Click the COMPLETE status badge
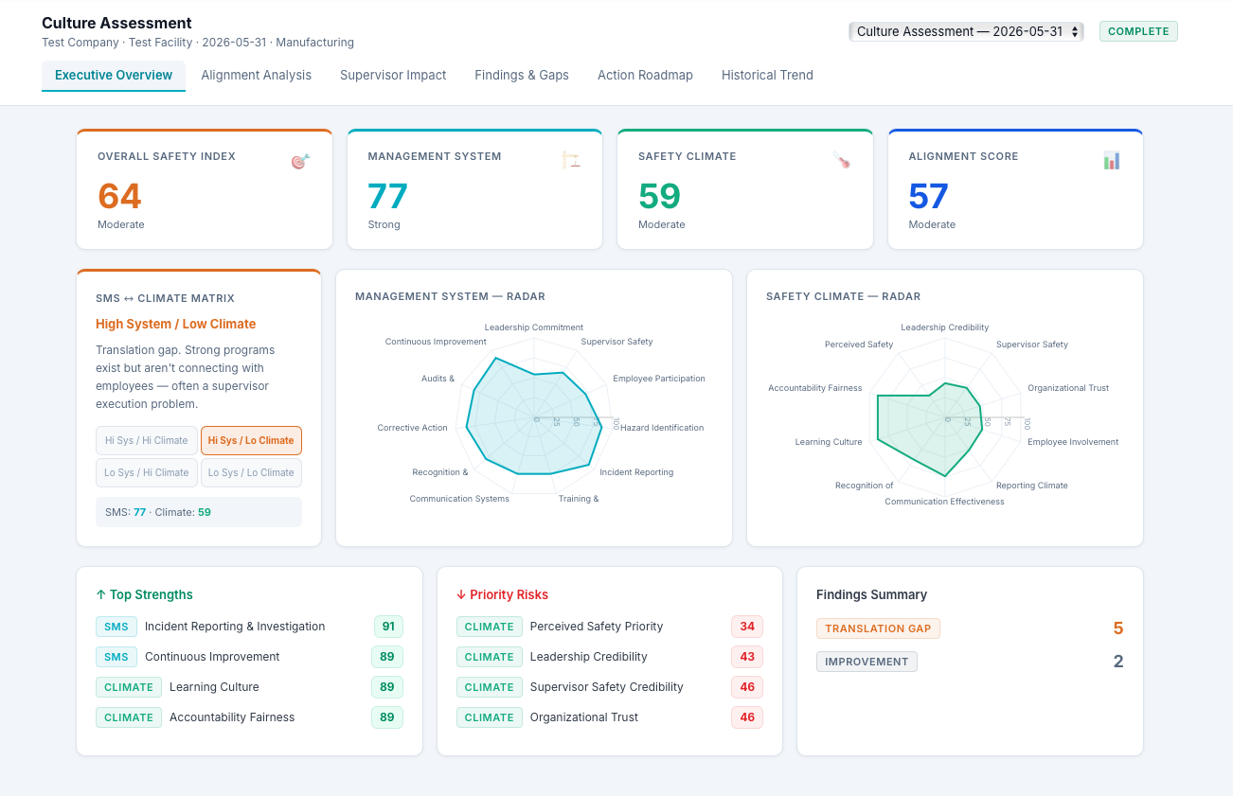Screen dimensions: 1233x796 pos(1138,31)
